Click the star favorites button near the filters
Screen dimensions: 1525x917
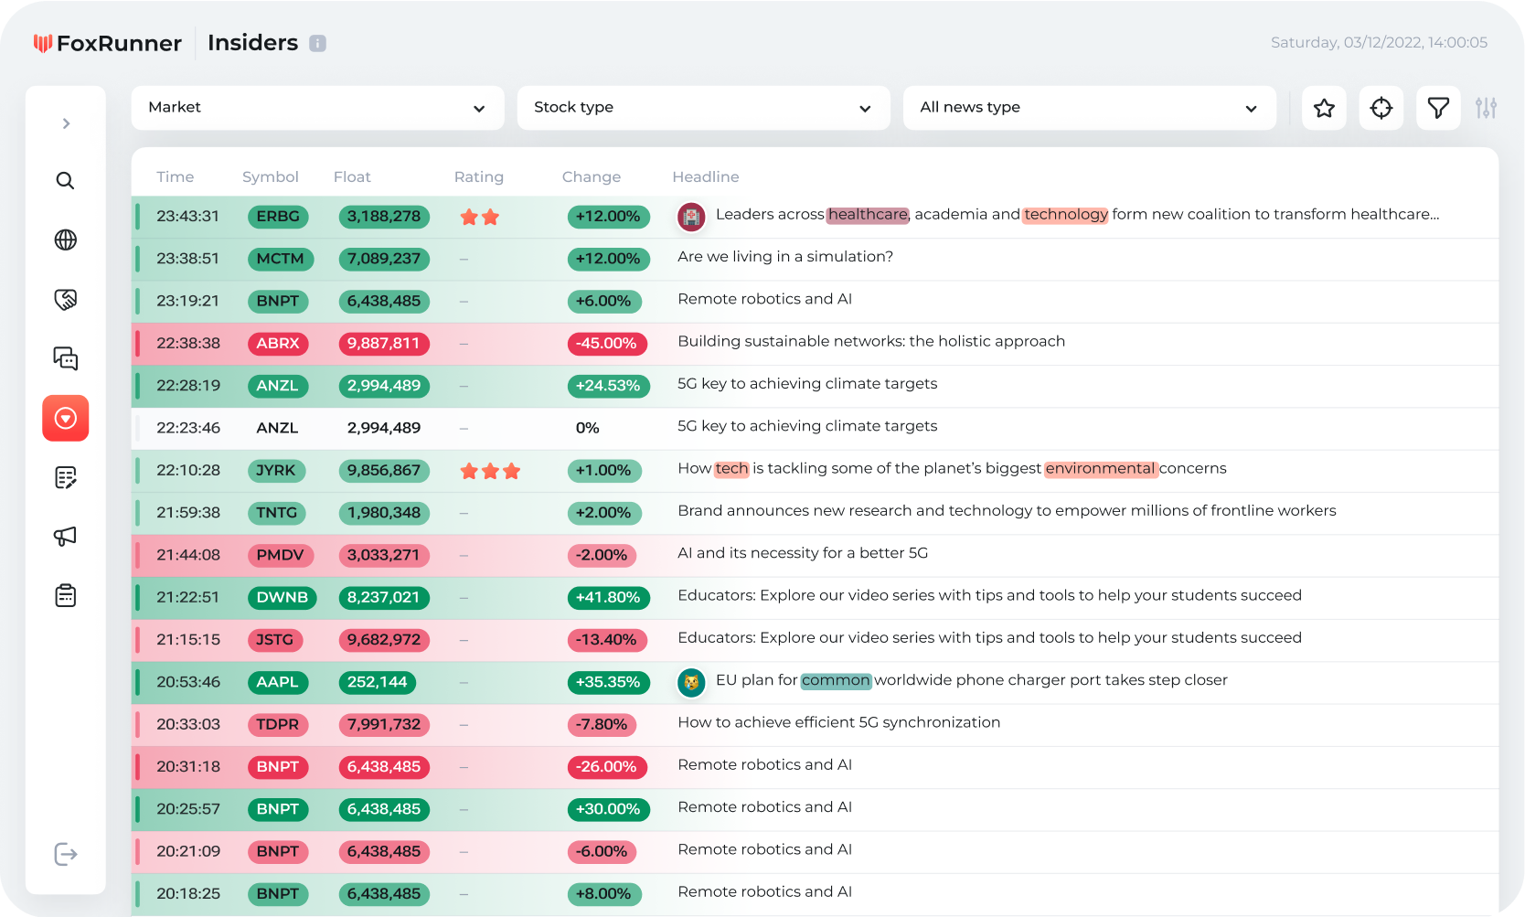click(x=1324, y=107)
